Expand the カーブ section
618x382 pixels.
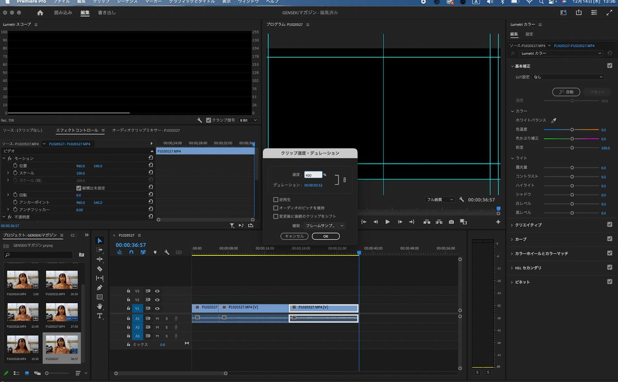pos(512,239)
